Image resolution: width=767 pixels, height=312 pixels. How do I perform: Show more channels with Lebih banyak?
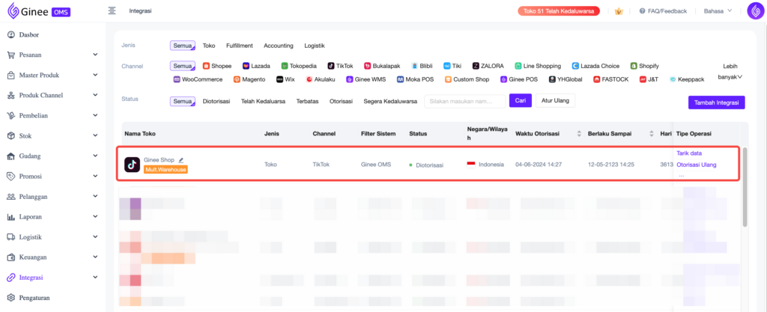point(730,71)
